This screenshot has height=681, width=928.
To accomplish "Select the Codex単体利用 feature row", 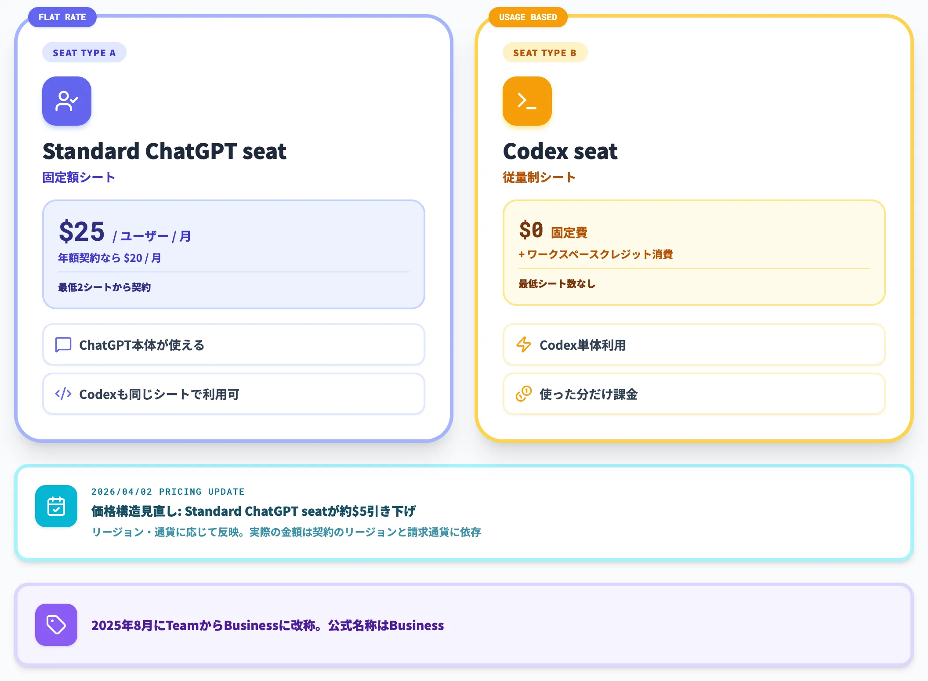I will (x=694, y=344).
